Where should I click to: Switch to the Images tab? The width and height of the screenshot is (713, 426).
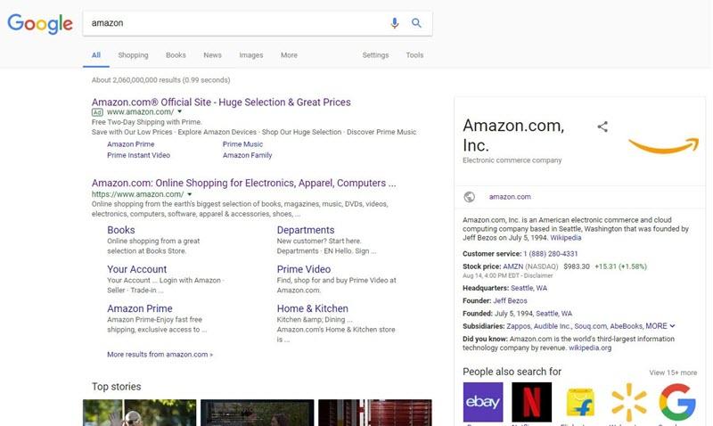click(251, 55)
